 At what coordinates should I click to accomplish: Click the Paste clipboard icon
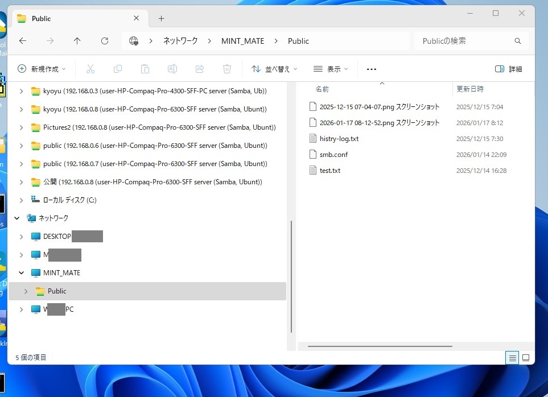coord(145,69)
